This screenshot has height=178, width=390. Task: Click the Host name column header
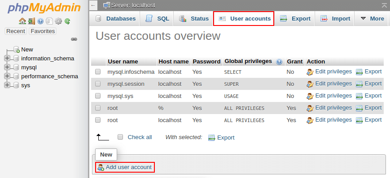[174, 61]
